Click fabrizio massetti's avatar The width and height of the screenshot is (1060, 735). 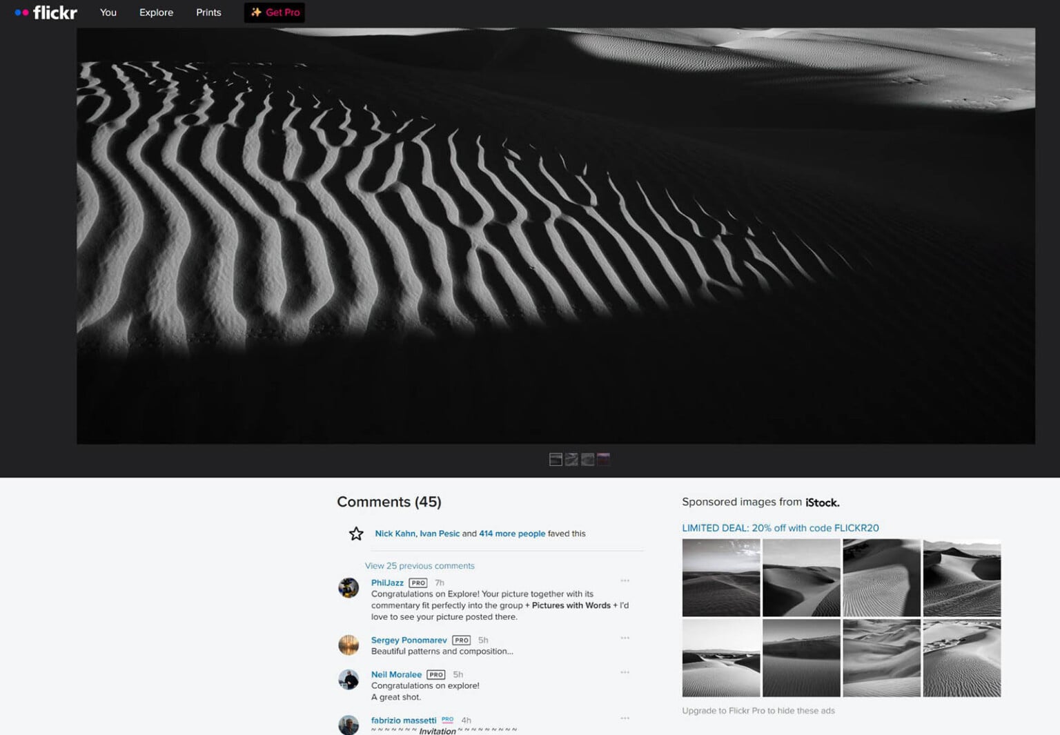coord(349,725)
